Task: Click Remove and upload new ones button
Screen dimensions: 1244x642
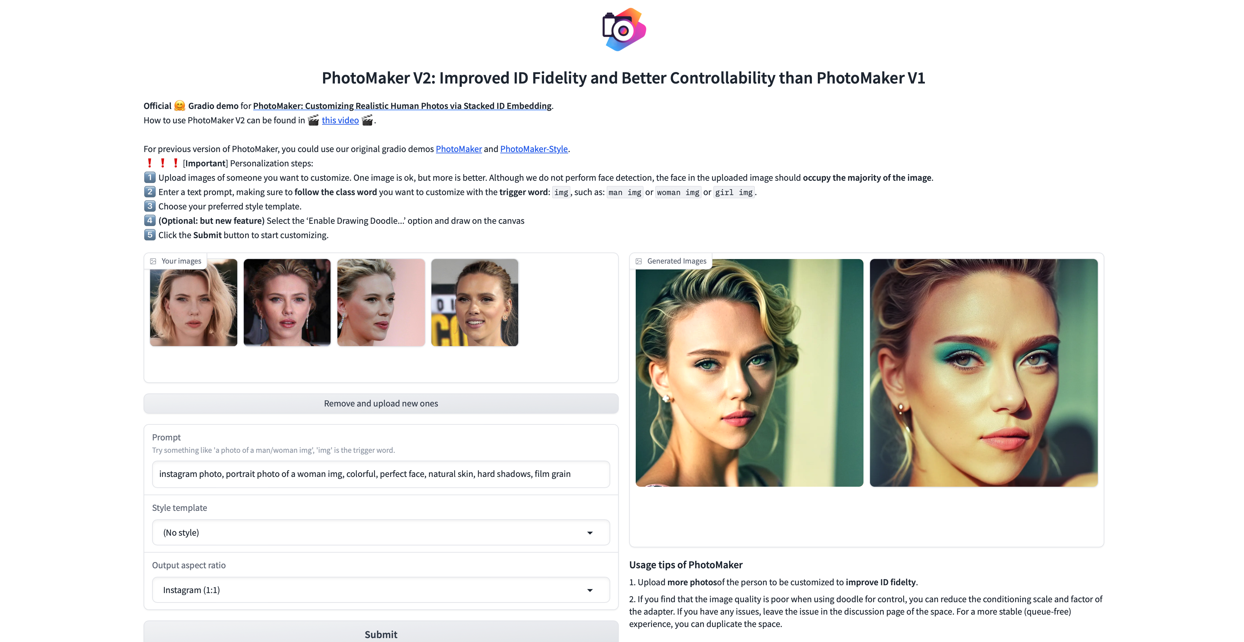Action: (381, 404)
